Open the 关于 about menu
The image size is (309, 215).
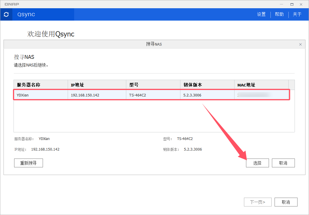click(297, 14)
